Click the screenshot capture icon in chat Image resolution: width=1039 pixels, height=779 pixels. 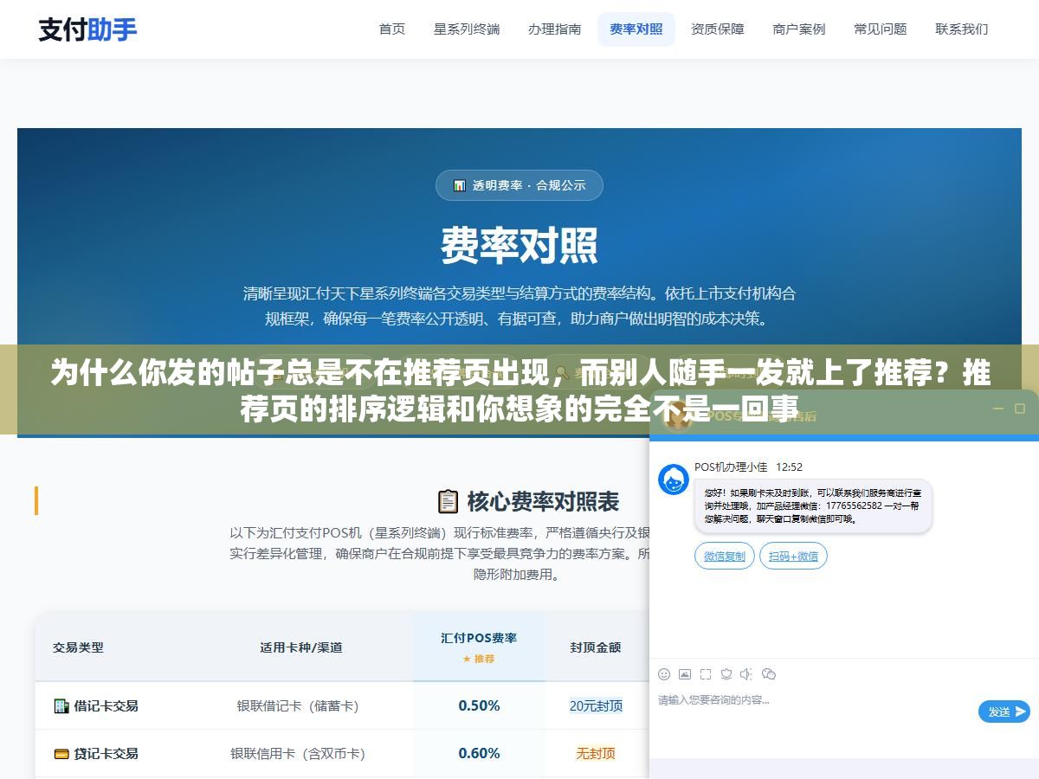click(706, 674)
